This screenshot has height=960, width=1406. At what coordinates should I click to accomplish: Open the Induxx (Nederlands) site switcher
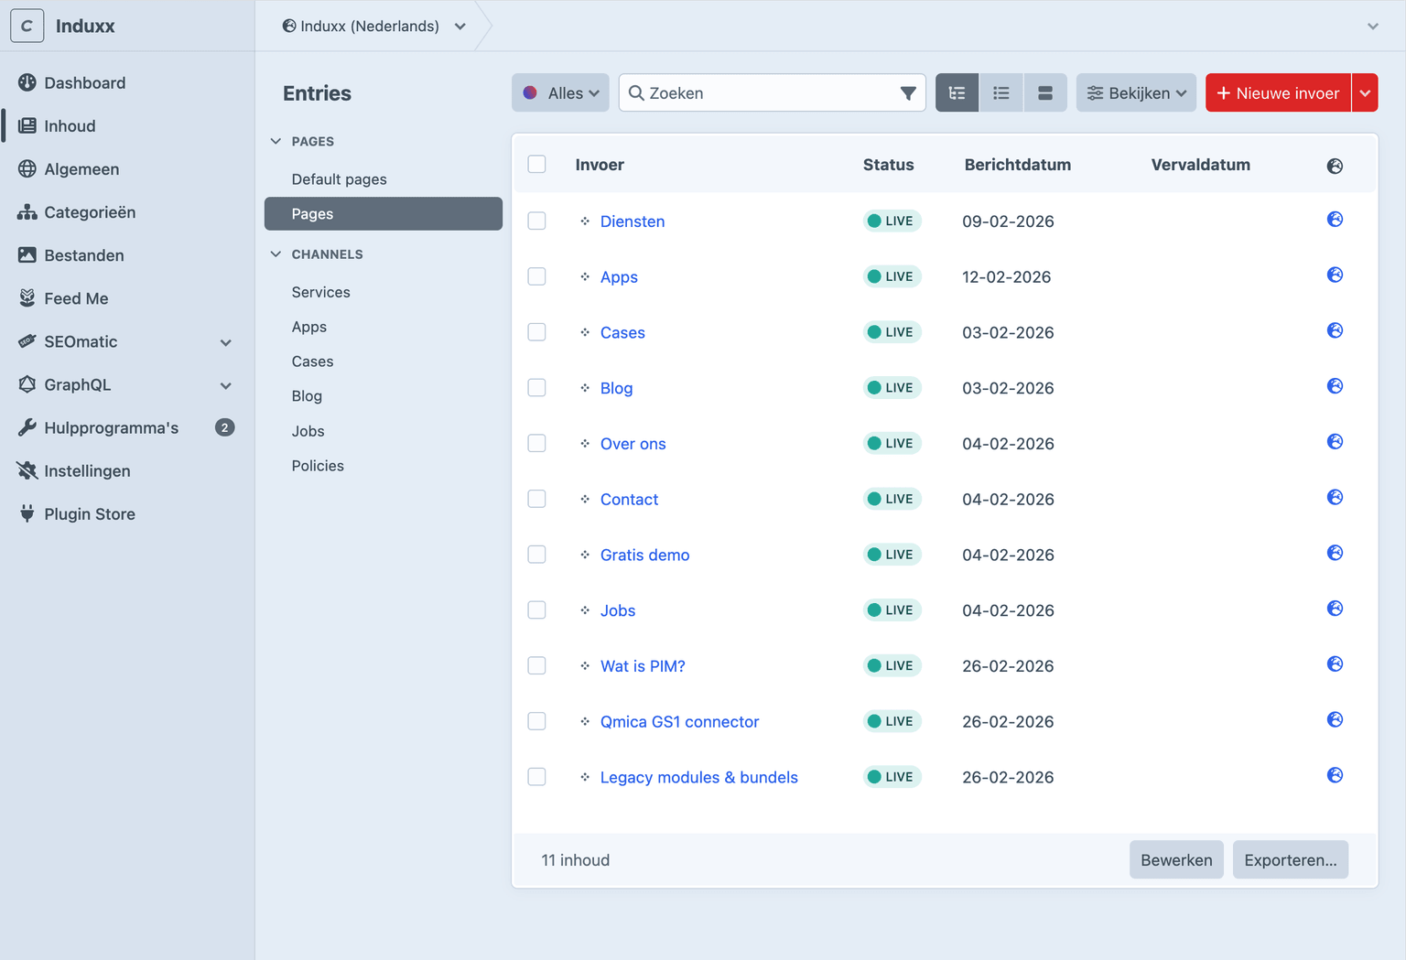coord(373,26)
